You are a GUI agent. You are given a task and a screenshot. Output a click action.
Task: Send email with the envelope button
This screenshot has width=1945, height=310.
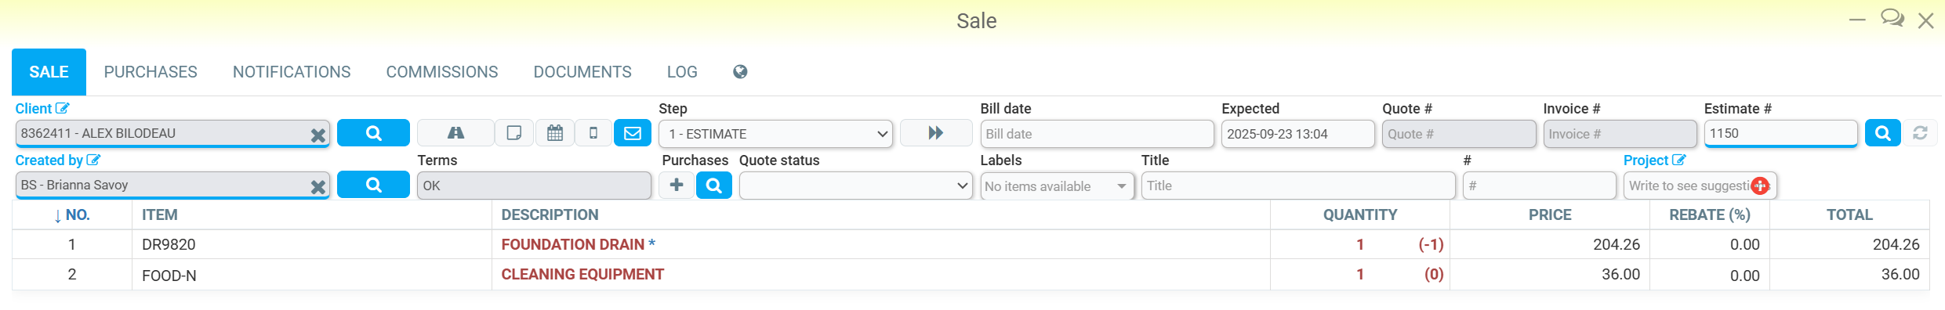pos(633,133)
